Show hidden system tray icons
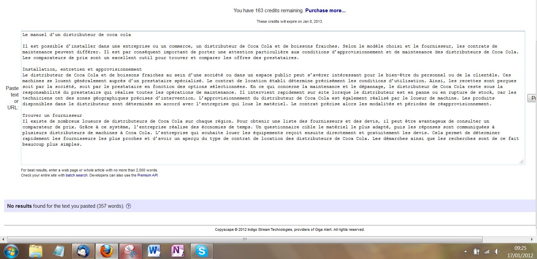This screenshot has height=259, width=537. (x=465, y=252)
